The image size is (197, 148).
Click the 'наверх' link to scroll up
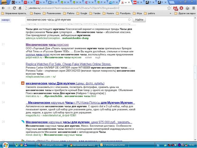click(5, 20)
